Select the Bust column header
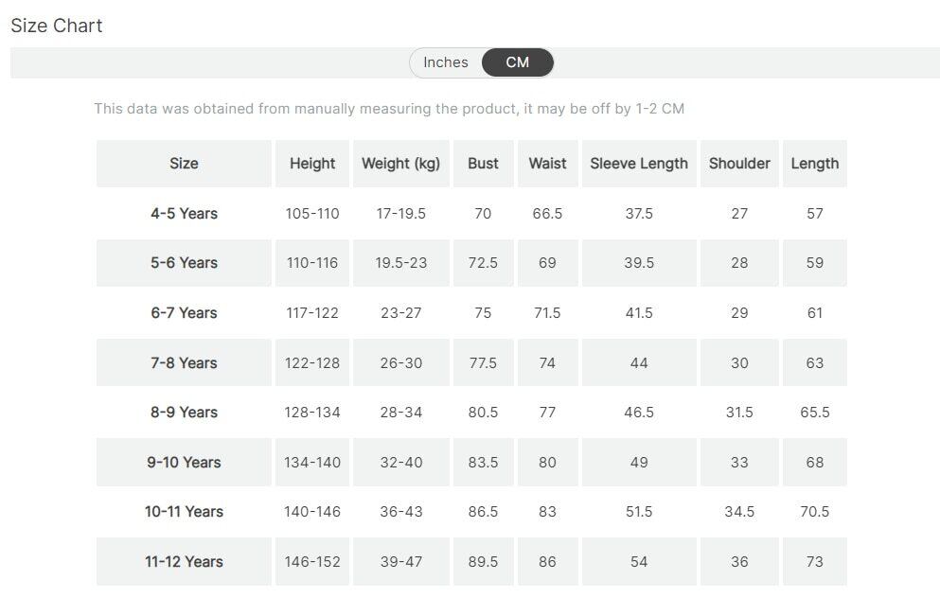This screenshot has width=940, height=598. 483,164
